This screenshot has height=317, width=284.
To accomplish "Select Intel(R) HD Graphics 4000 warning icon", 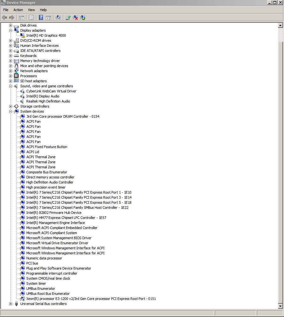I will 23,35.
